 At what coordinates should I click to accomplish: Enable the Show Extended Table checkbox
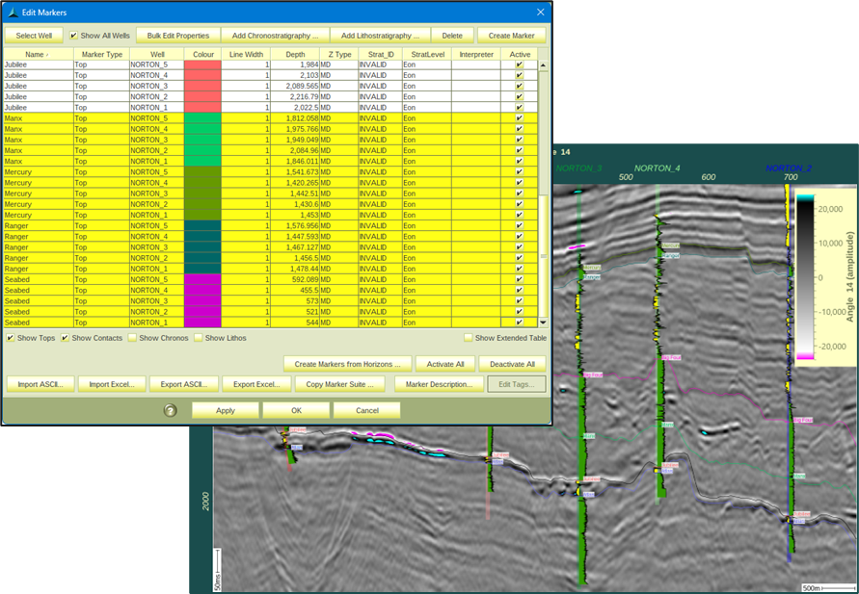click(469, 338)
